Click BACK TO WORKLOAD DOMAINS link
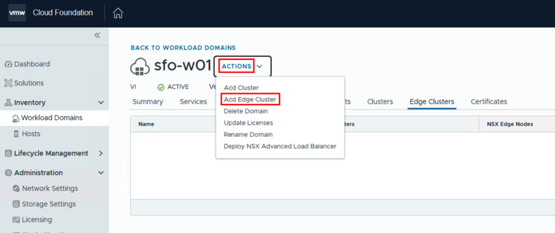 pos(183,48)
